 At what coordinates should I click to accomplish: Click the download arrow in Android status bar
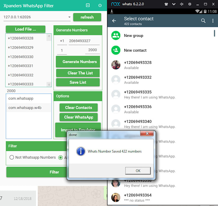(112, 11)
